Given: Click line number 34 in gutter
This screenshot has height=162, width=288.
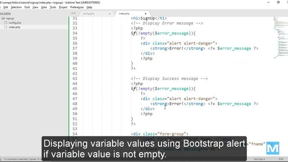Looking at the screenshot, I should (75, 33).
